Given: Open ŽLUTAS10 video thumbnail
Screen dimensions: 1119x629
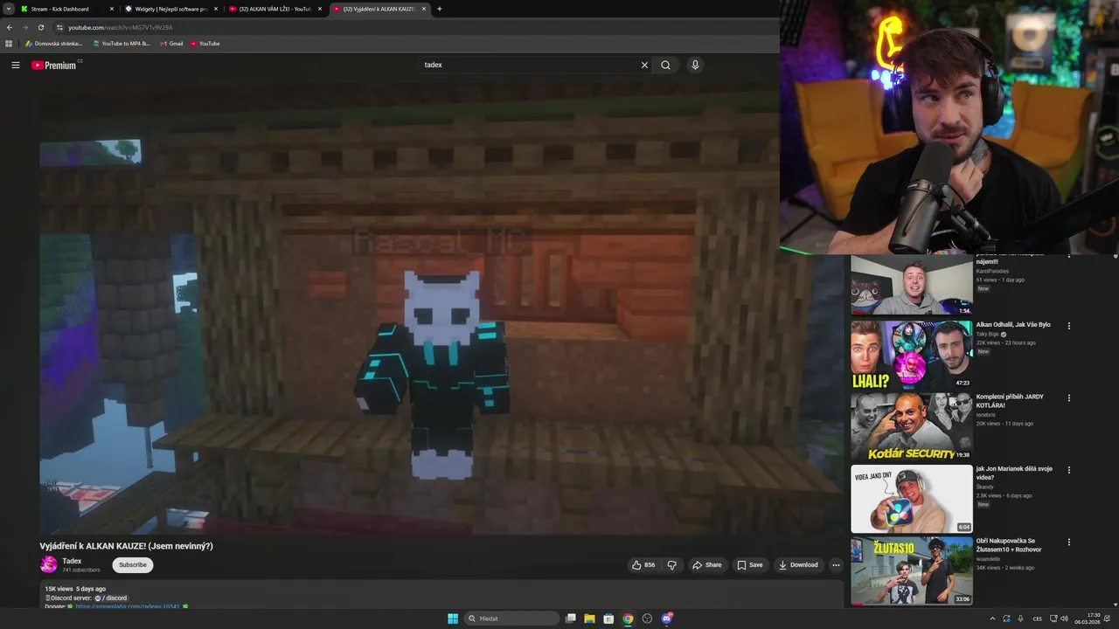Looking at the screenshot, I should (x=912, y=570).
